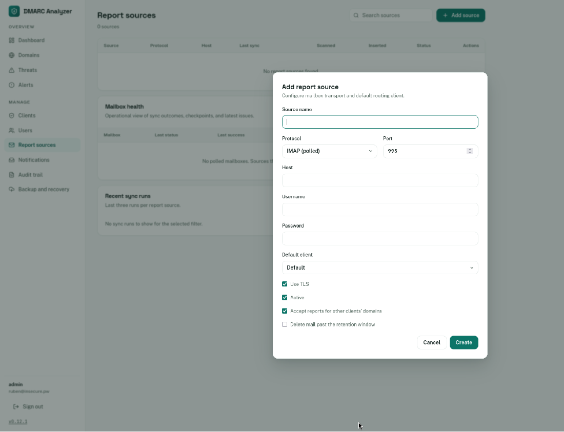Viewport: 564px width, 432px height.
Task: Click the DMARC Analyzer shield logo
Action: point(14,11)
